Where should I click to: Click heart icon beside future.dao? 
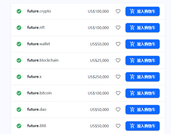coord(118,110)
